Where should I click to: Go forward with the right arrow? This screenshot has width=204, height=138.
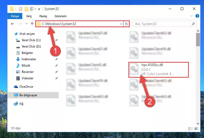pyautogui.click(x=20, y=24)
